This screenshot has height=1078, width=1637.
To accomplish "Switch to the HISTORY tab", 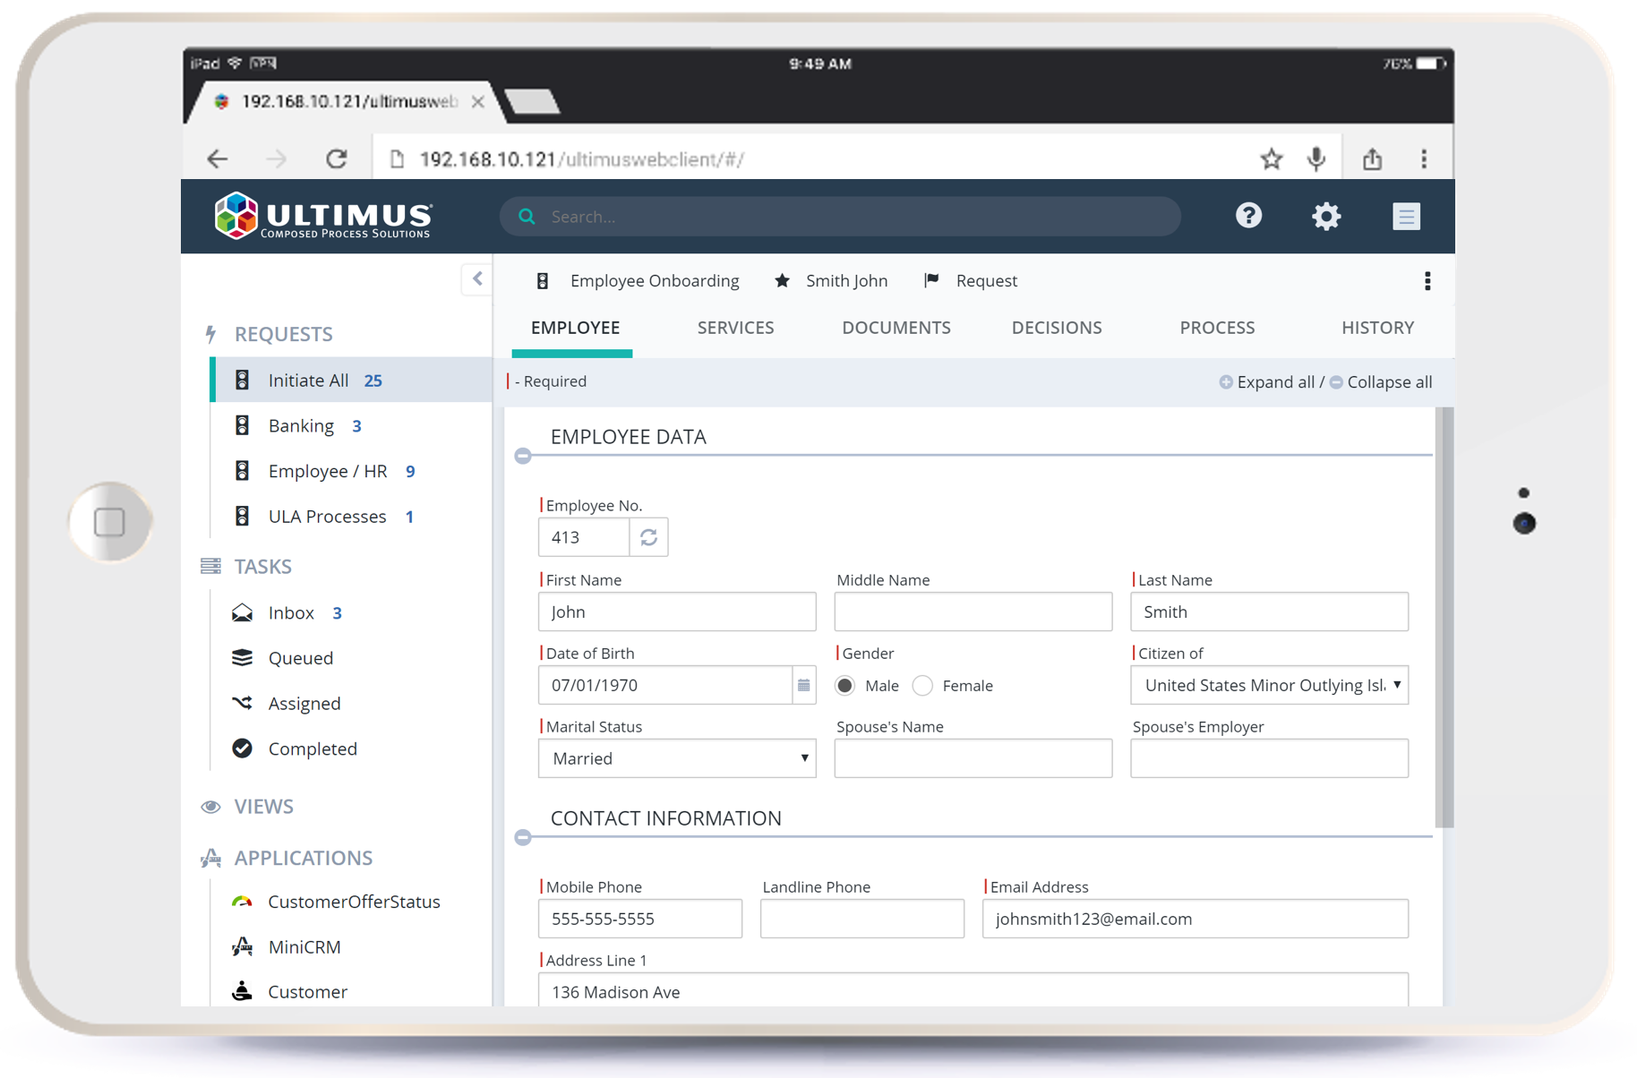I will (x=1377, y=328).
